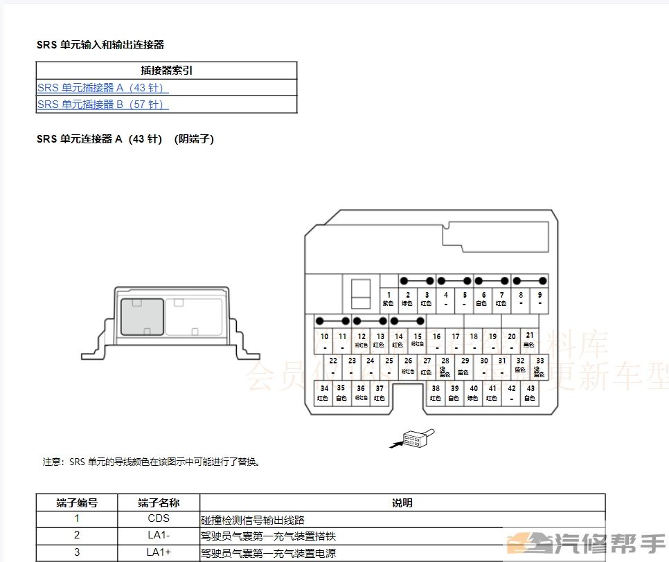Click the 端子名称 column header
The height and width of the screenshot is (562, 669).
tap(159, 502)
